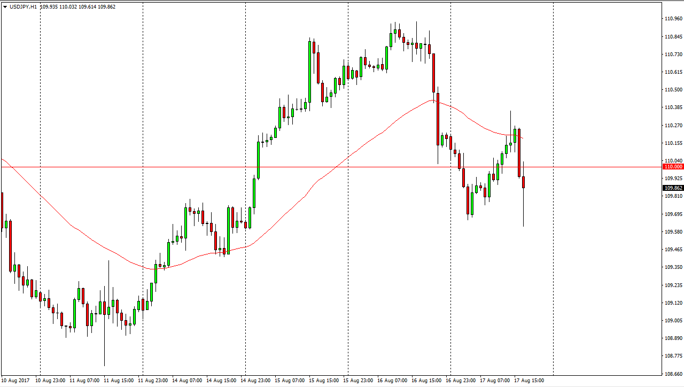Click the USDJPY,H1 chart title text
684x387 pixels.
[24, 7]
